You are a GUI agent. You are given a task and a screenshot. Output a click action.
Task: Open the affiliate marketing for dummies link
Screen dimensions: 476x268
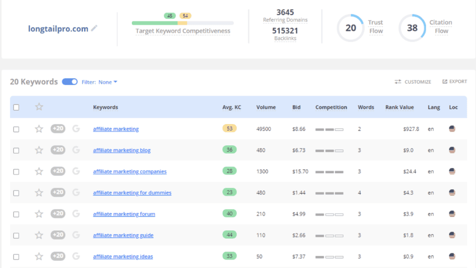(x=132, y=193)
